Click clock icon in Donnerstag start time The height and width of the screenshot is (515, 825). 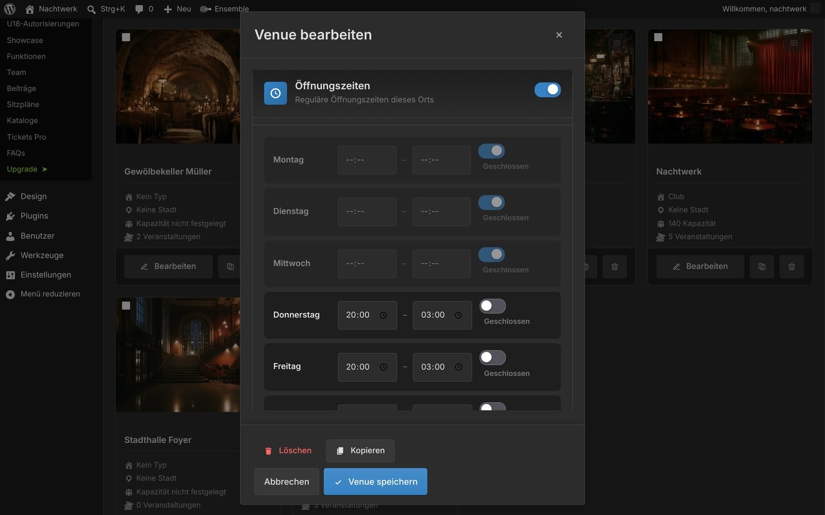[383, 315]
